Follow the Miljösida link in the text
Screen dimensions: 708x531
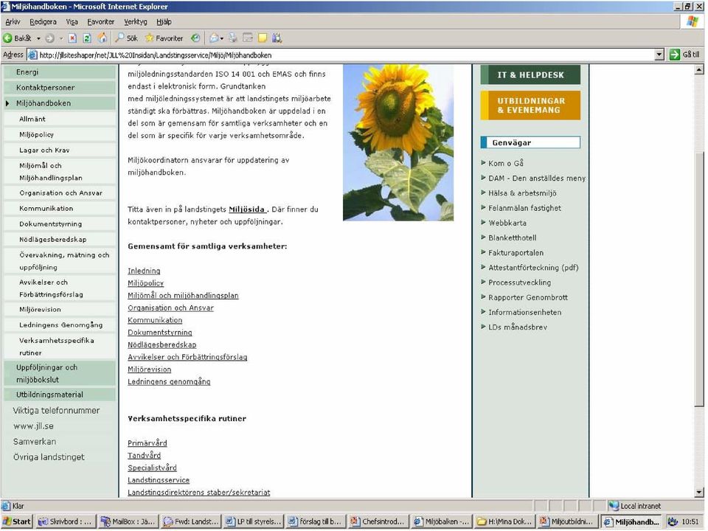[x=246, y=209]
